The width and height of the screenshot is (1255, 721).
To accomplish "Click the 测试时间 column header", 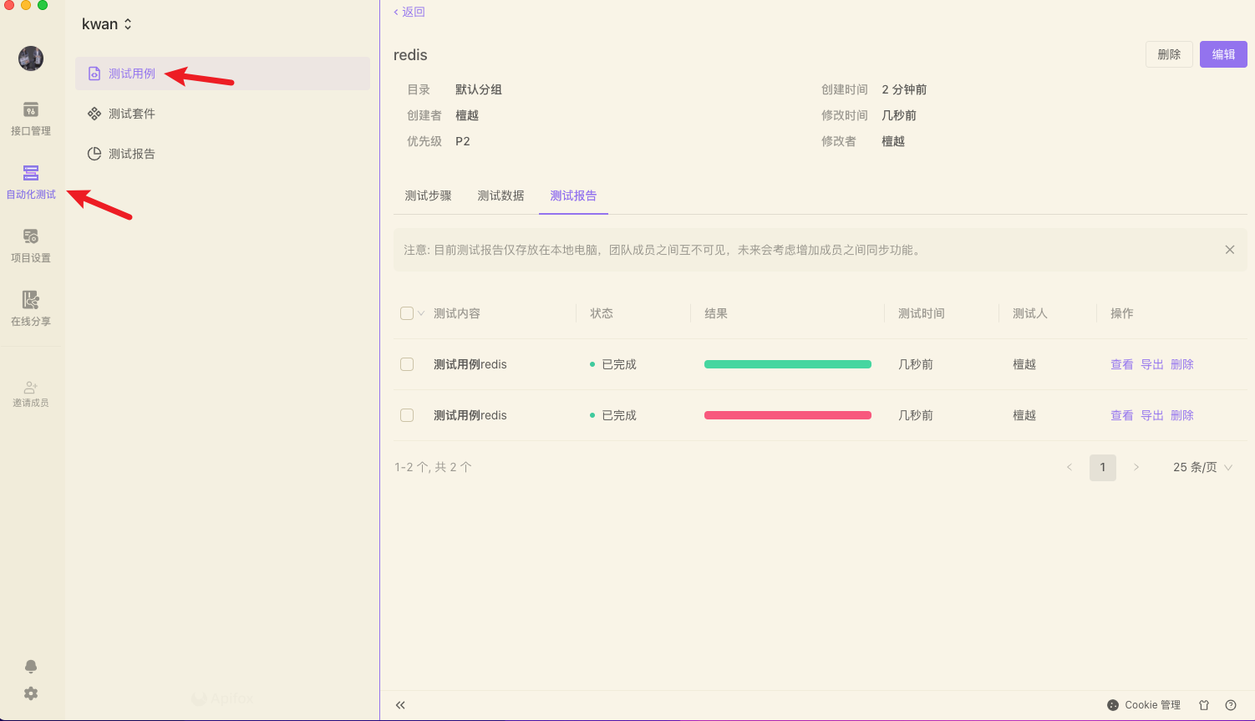I will pyautogui.click(x=921, y=313).
